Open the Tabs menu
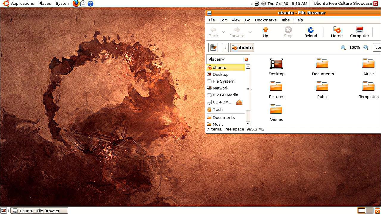The height and width of the screenshot is (214, 381). pos(285,20)
